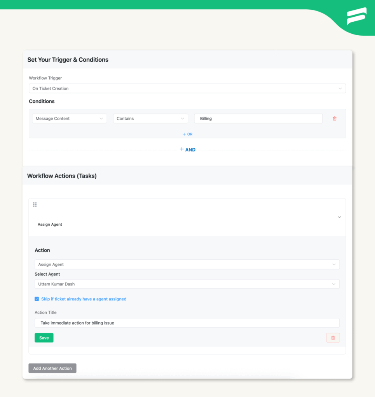The image size is (375, 397).
Task: Click the Billing condition value field
Action: coord(258,118)
